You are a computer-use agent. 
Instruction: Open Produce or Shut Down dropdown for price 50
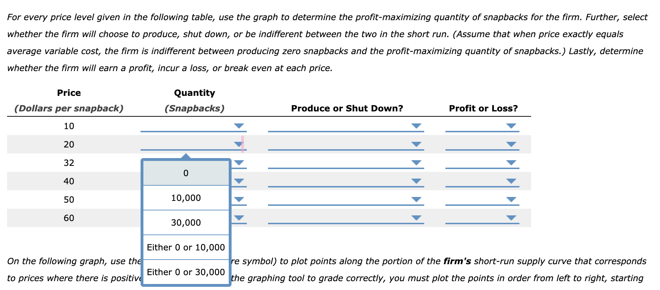click(416, 199)
